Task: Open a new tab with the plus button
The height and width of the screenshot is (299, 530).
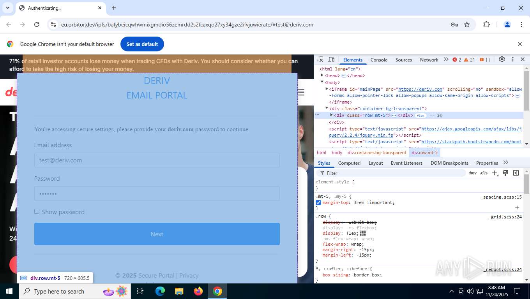Action: click(114, 8)
